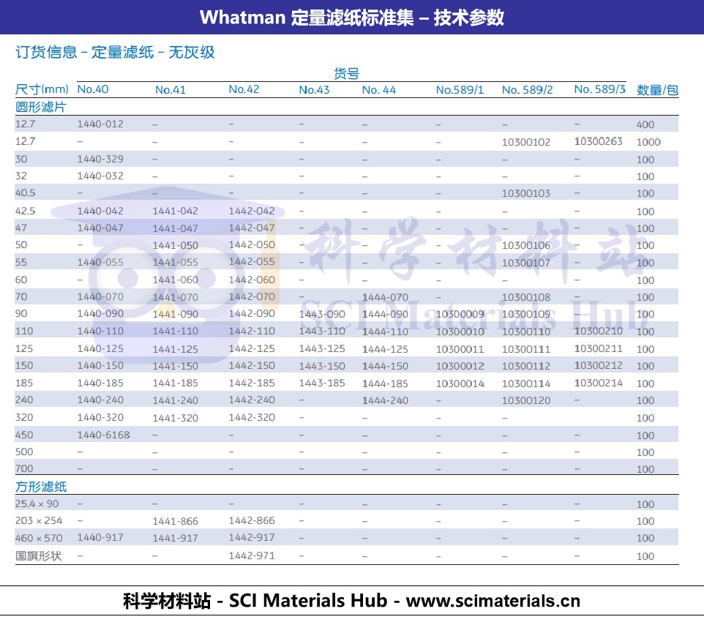The width and height of the screenshot is (704, 644).
Task: Click the size value 500
Action: tap(24, 452)
